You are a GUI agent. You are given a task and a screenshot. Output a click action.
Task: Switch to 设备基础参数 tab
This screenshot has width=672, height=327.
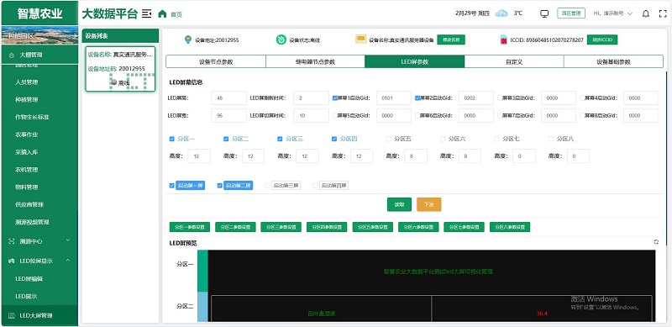pyautogui.click(x=613, y=61)
